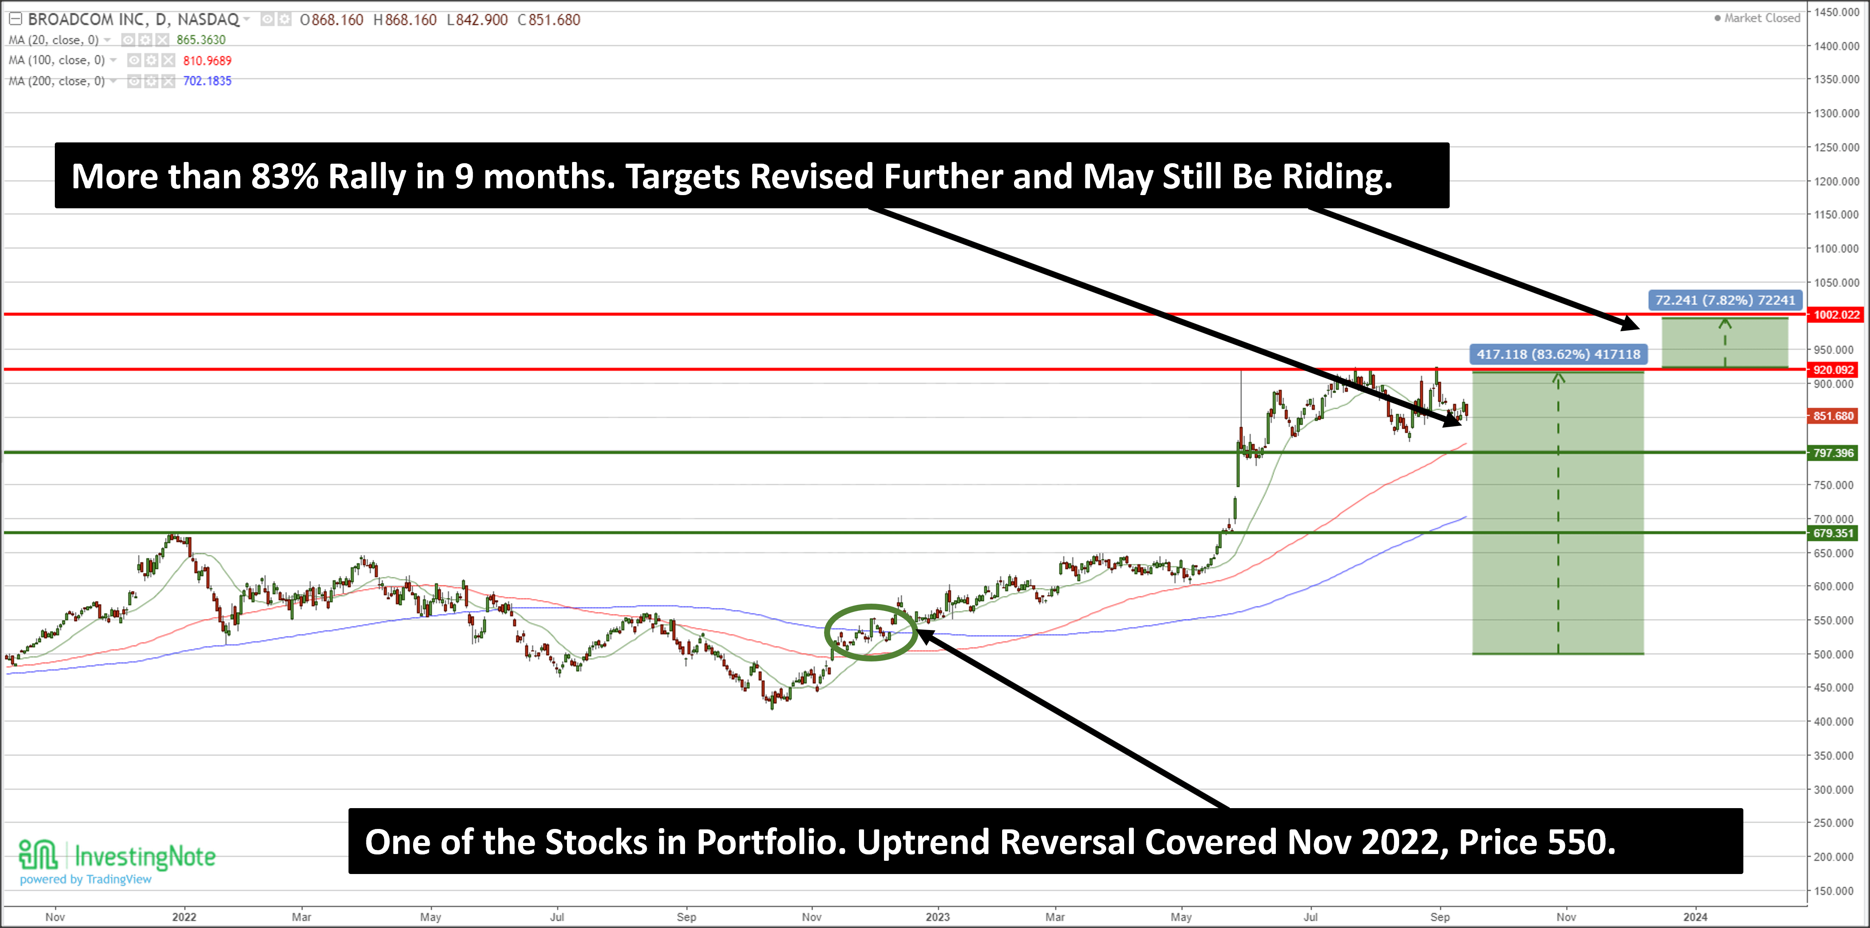
Task: Click the May label before 2023's Jul
Action: 1181,917
